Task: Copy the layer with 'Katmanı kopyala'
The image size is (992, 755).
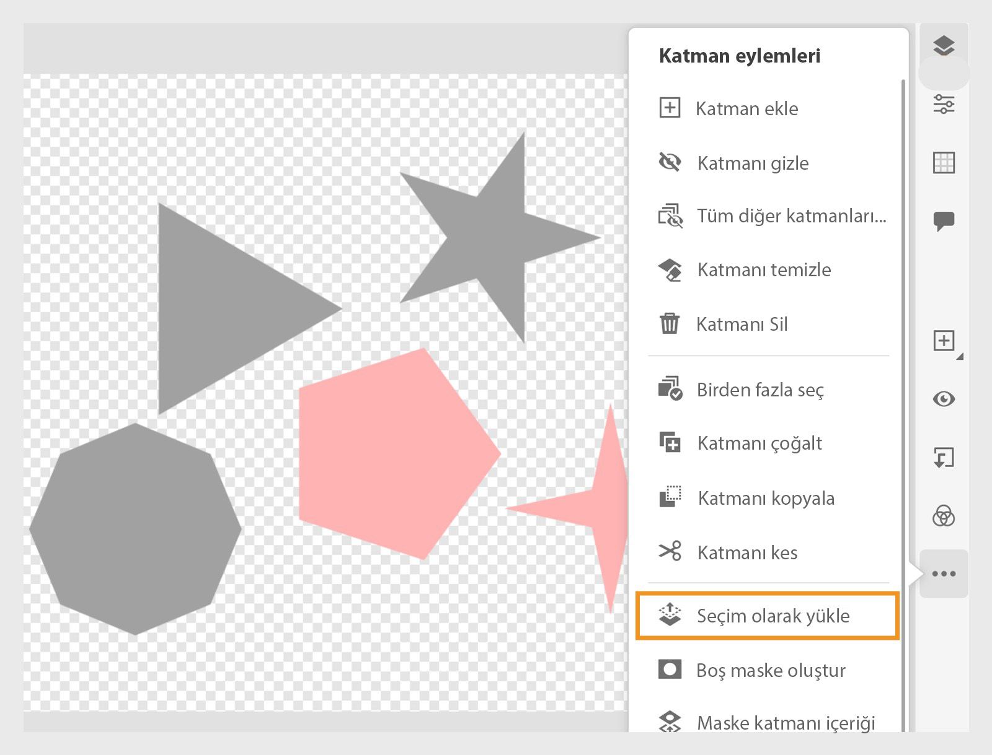Action: click(766, 498)
